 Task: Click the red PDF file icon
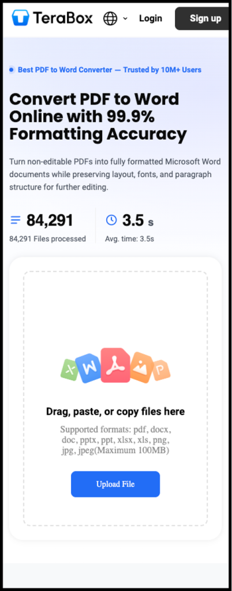pos(115,365)
